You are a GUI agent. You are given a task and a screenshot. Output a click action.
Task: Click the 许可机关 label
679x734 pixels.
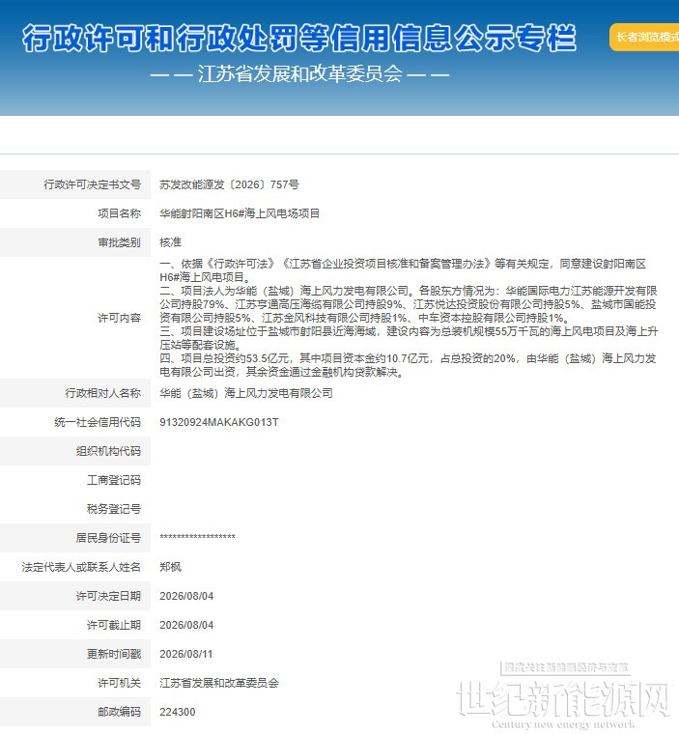[x=119, y=684]
